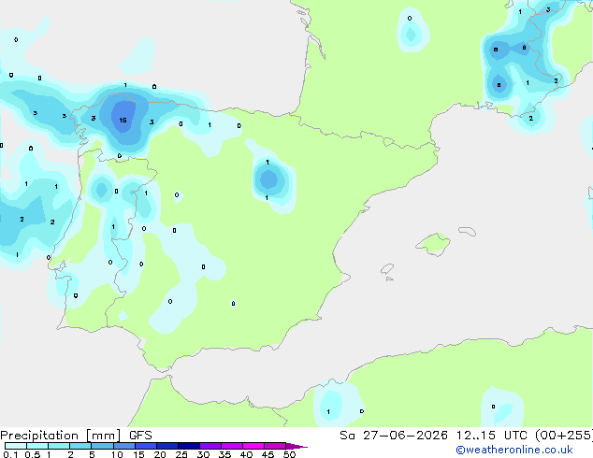Click the 0.5–1 mm legend color swatch
This screenshot has height=458, width=593.
click(37, 446)
